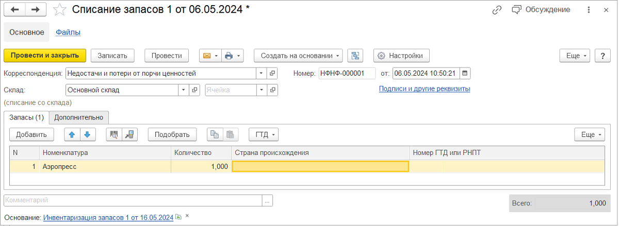
Task: Copy link to this document
Action: [497, 10]
